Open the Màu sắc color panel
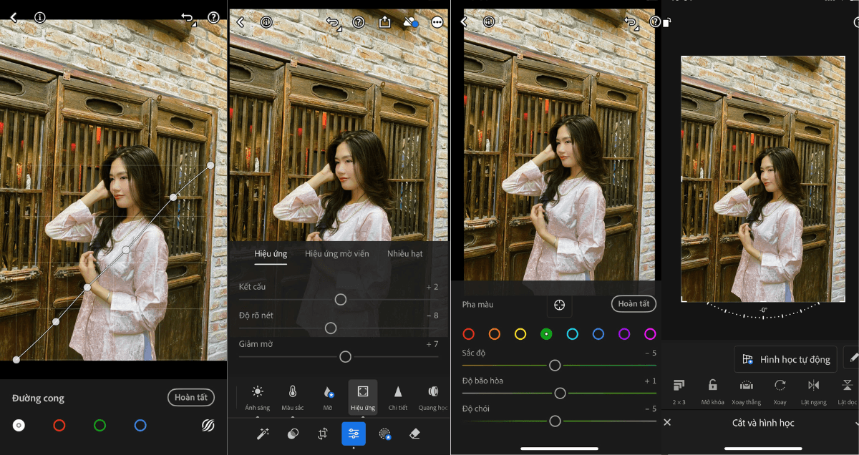859x455 pixels. (292, 397)
